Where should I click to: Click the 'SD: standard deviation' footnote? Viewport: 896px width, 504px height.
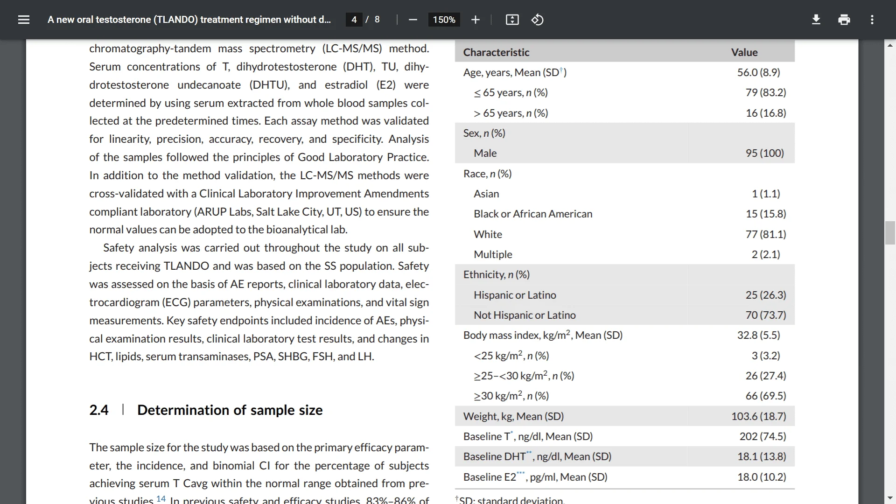510,500
